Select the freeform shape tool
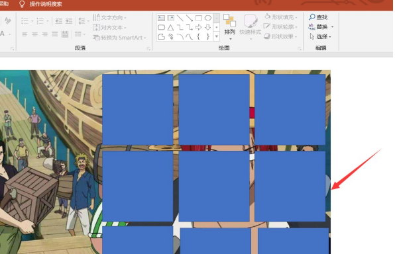This screenshot has width=395, height=254. pos(161,37)
